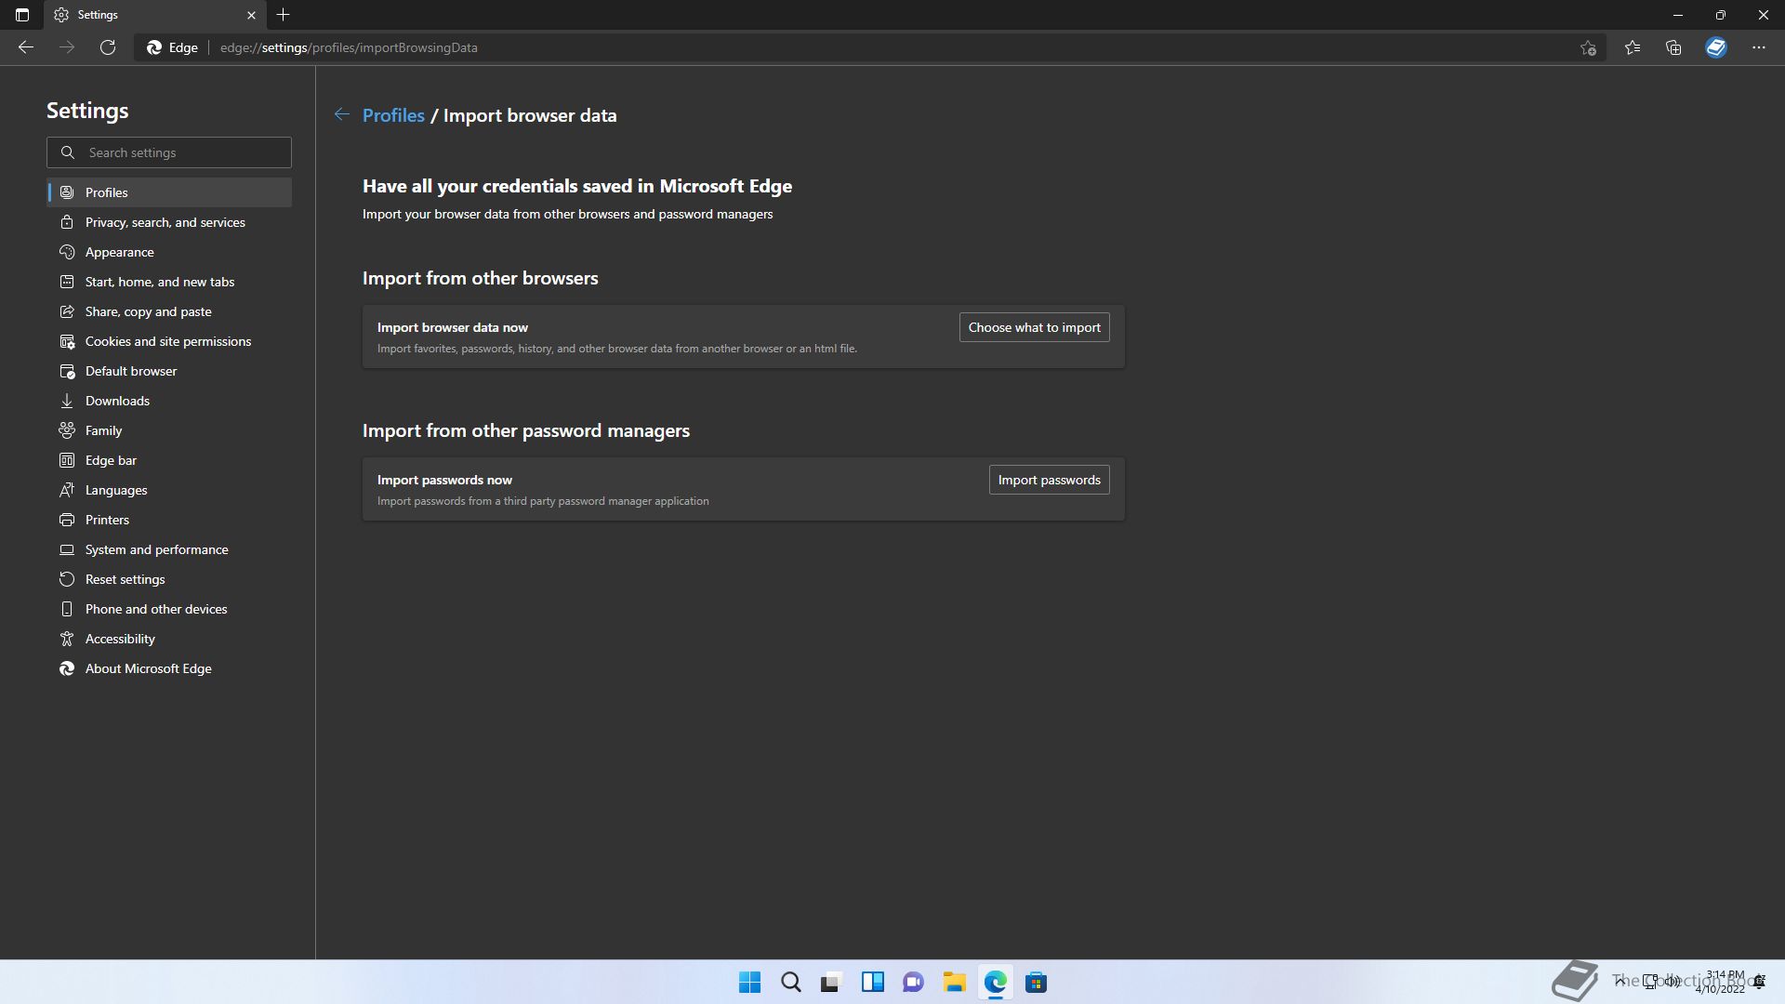The width and height of the screenshot is (1785, 1004).
Task: Open Task View on taskbar
Action: tap(831, 982)
